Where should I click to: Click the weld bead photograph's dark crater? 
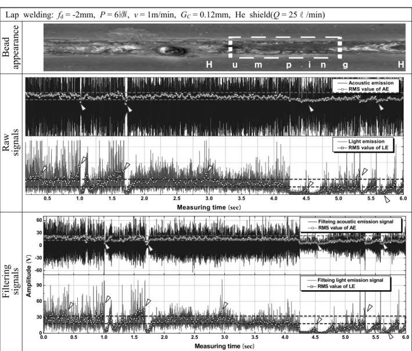171,50
